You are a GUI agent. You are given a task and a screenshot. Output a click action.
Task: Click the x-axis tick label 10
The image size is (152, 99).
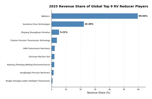(x=66, y=90)
